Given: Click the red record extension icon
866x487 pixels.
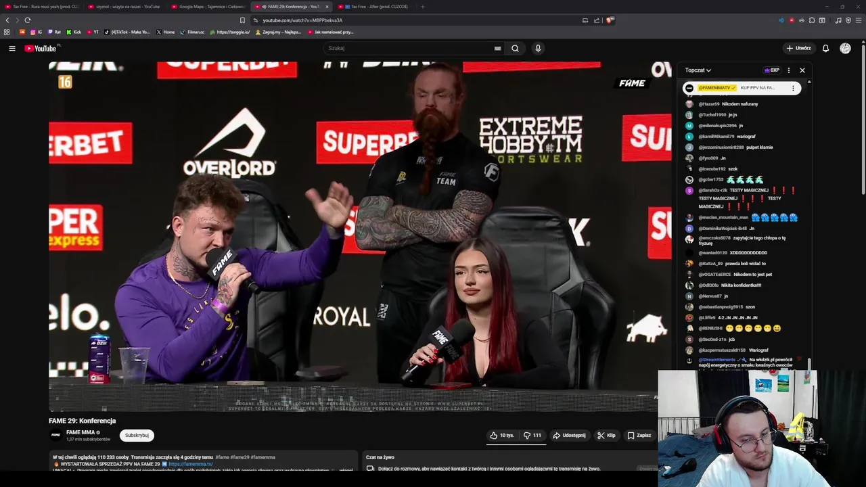Looking at the screenshot, I should tap(792, 20).
